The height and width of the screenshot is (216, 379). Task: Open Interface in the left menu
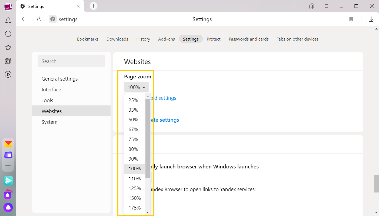click(71, 90)
